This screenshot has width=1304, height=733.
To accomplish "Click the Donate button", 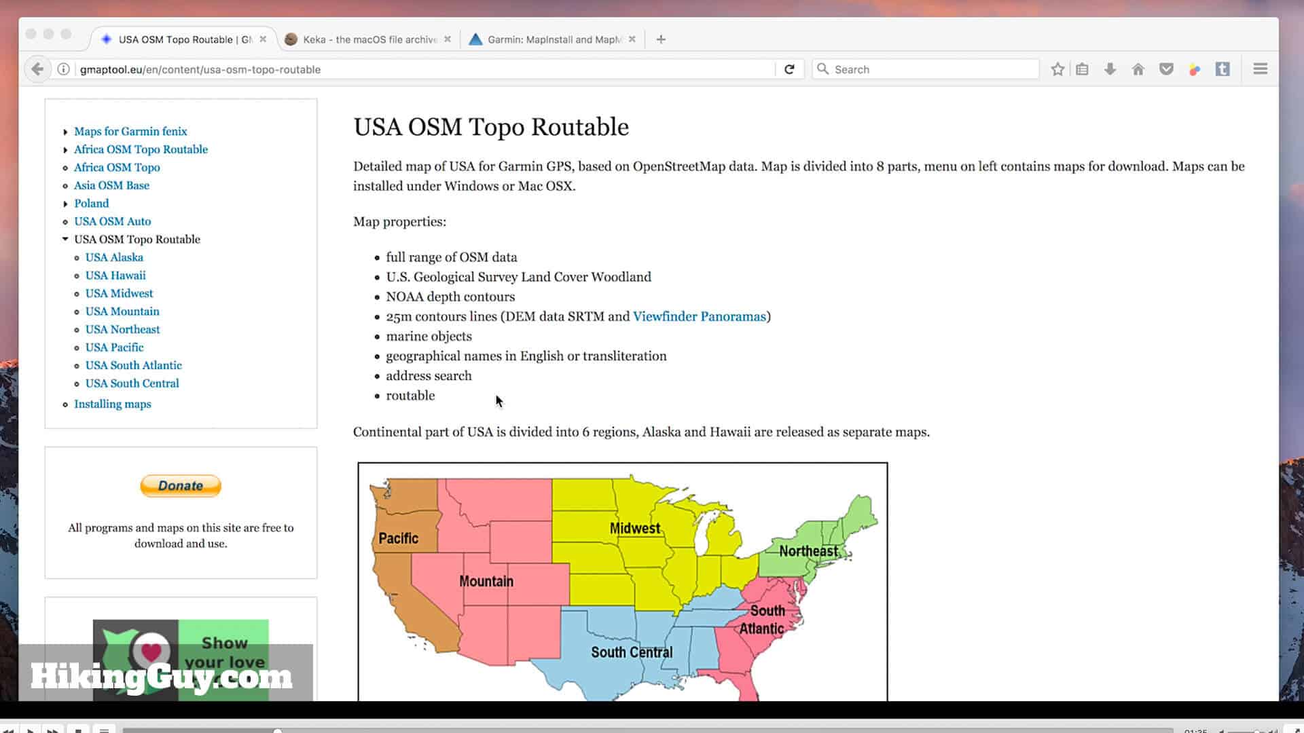I will pos(180,485).
